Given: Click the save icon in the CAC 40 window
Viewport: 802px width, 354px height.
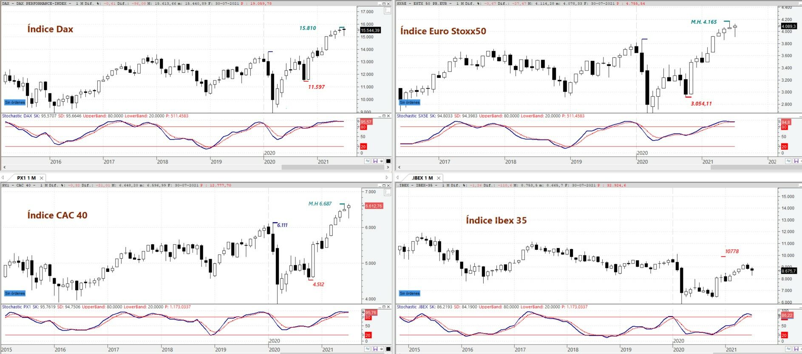Looking at the screenshot, I should [x=375, y=349].
